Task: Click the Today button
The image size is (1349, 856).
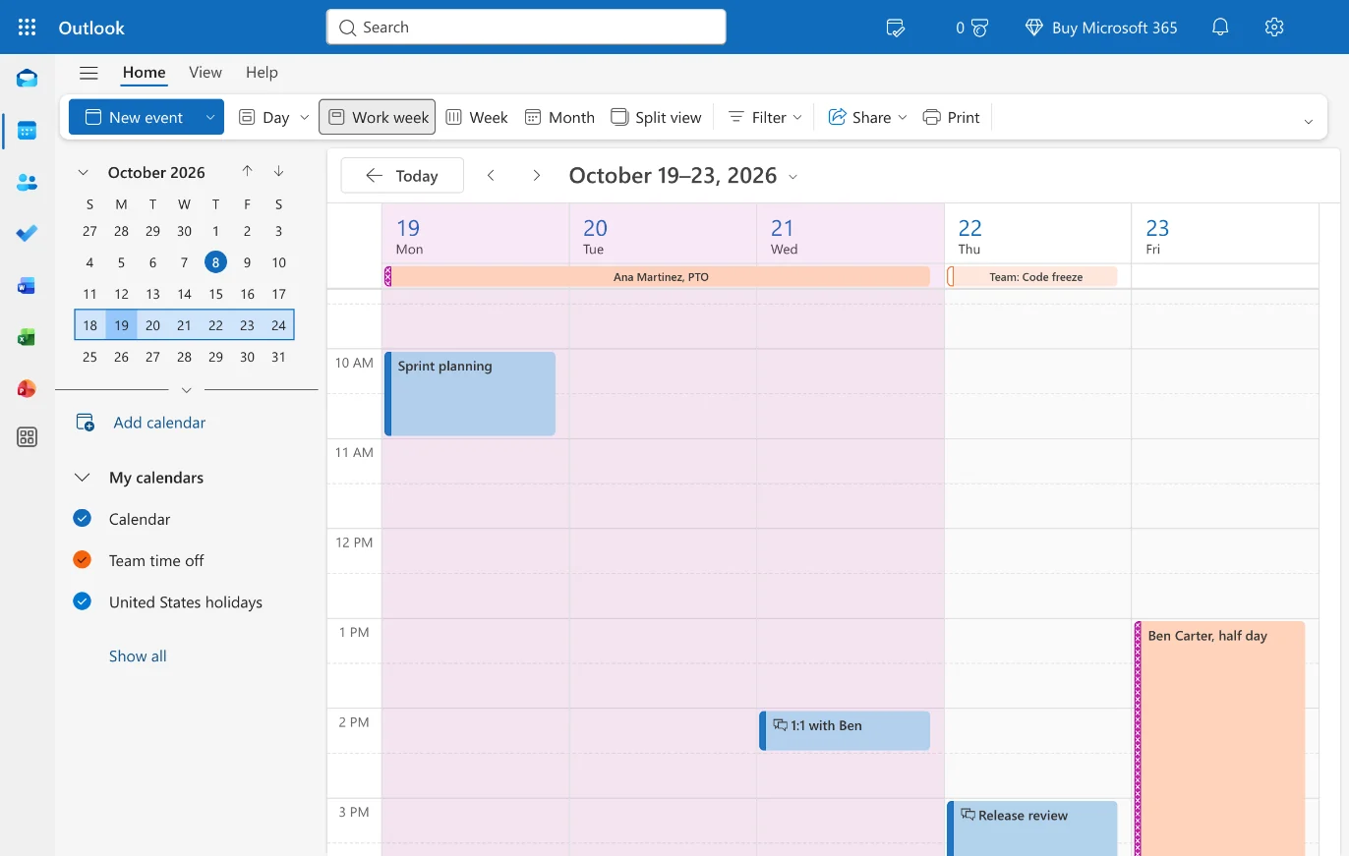Action: (402, 175)
